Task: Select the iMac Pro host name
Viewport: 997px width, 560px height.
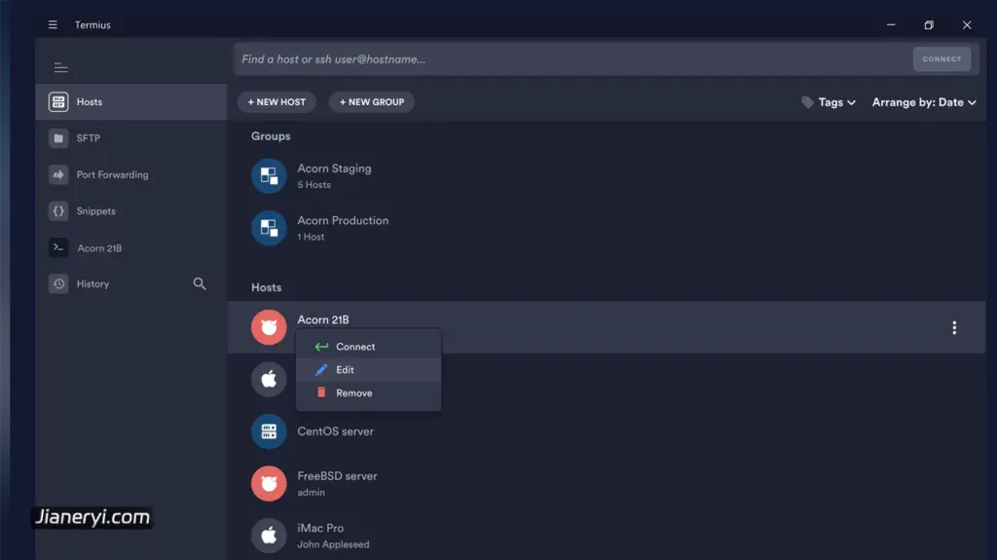Action: pyautogui.click(x=320, y=528)
